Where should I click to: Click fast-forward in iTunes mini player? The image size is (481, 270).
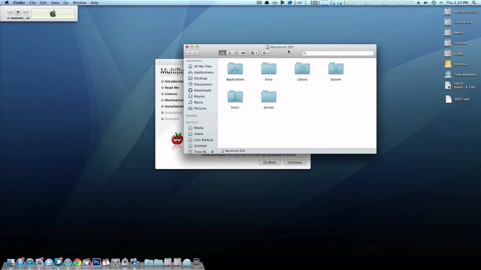coord(26,12)
